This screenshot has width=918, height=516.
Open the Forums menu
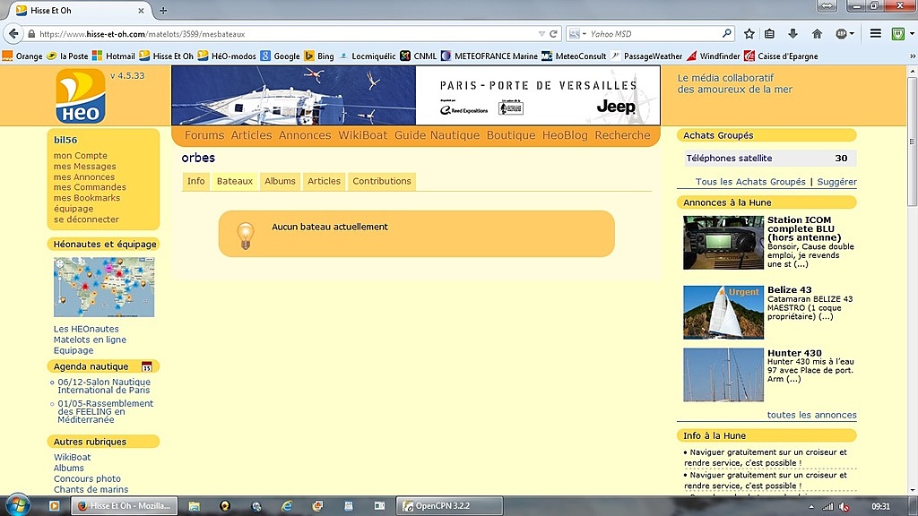204,135
